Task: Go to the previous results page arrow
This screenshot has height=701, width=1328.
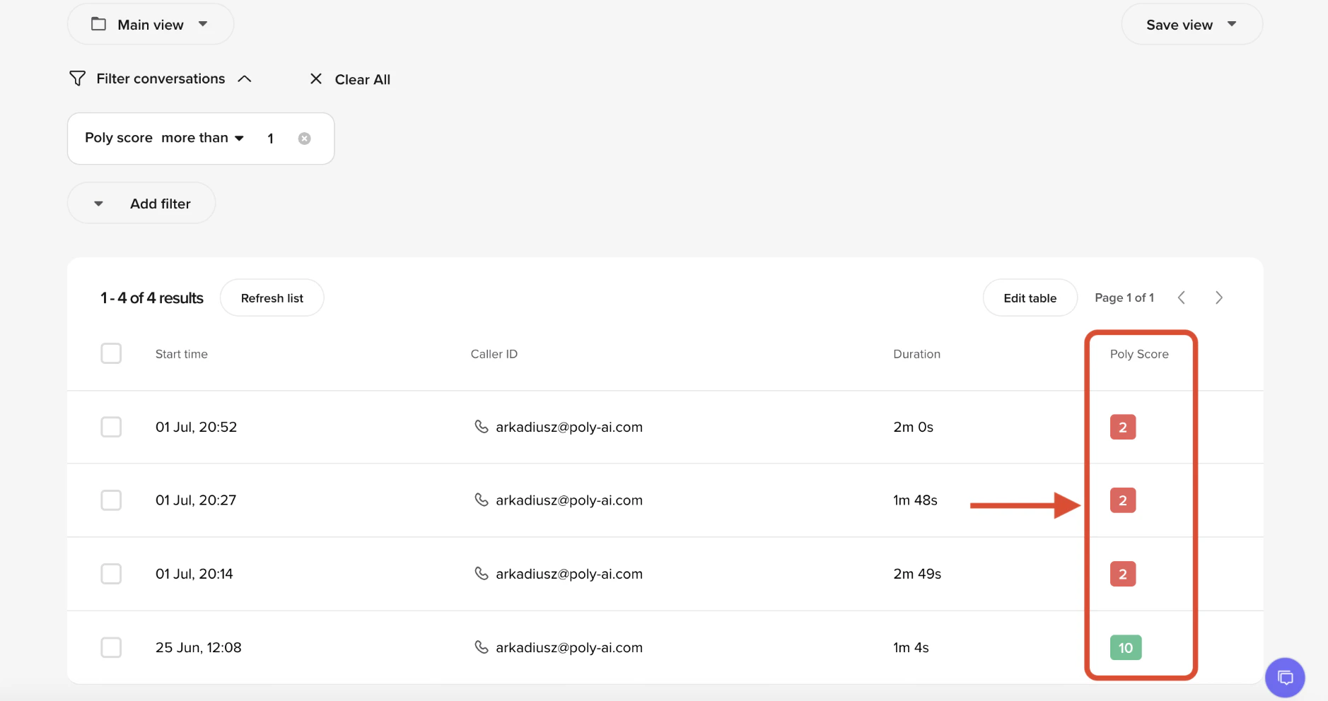Action: click(x=1181, y=298)
